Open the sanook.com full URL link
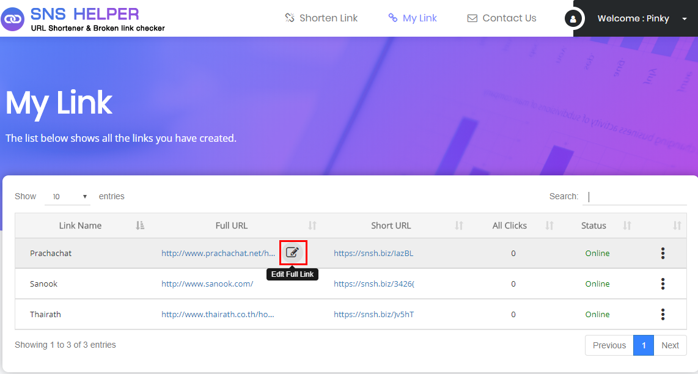Image resolution: width=698 pixels, height=374 pixels. [207, 284]
